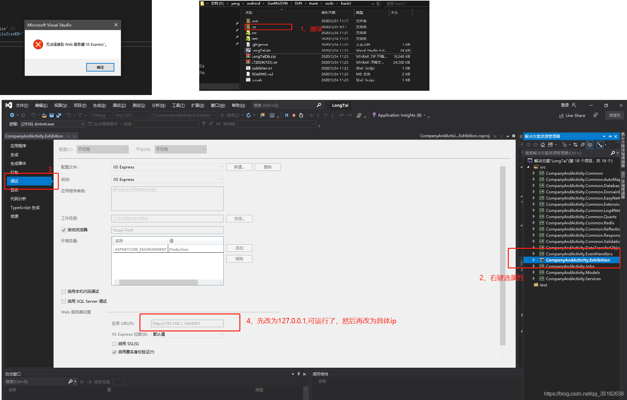Enable the 启用 SSL(S) checkbox
This screenshot has width=627, height=400.
[x=114, y=344]
